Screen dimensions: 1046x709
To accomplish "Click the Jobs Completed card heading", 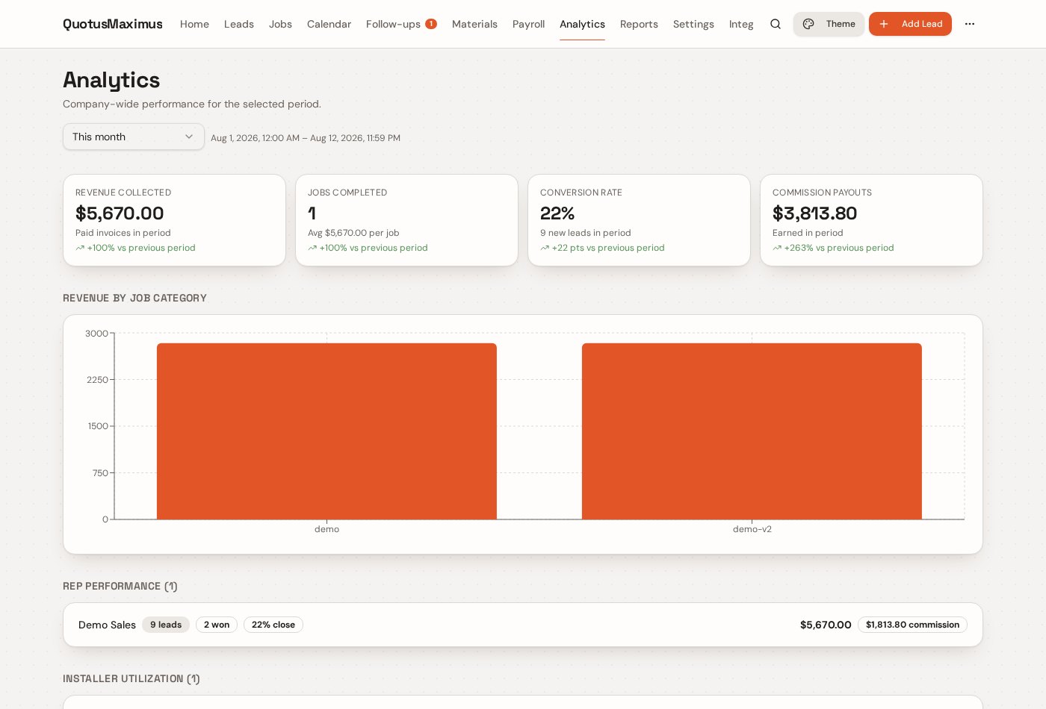I will (x=347, y=193).
